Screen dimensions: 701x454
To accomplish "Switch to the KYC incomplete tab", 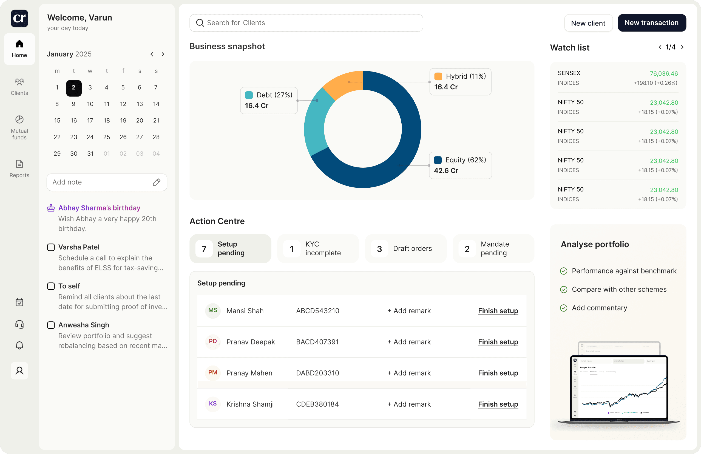I will click(318, 249).
